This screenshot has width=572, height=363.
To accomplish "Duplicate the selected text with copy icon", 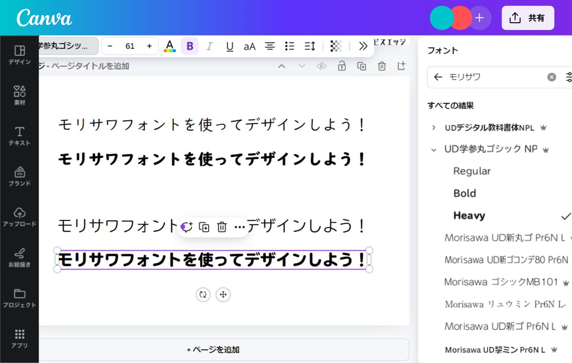I will pos(204,227).
